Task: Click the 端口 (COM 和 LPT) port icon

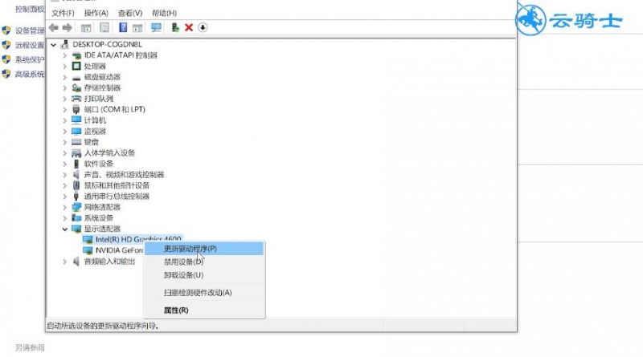Action: (x=76, y=109)
